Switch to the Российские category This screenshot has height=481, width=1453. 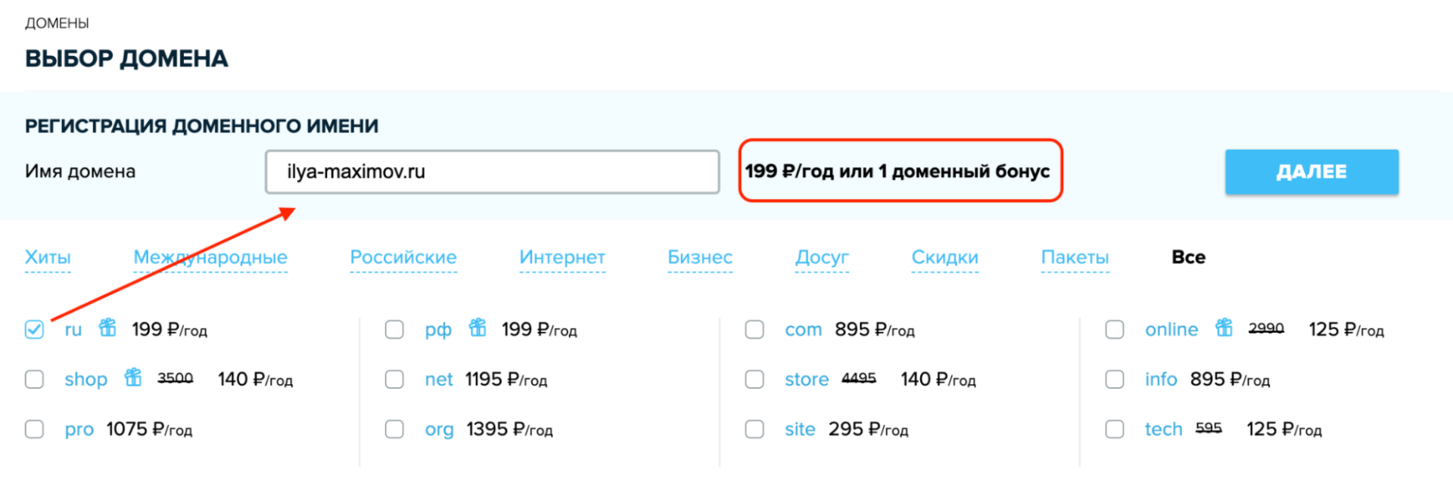(403, 257)
